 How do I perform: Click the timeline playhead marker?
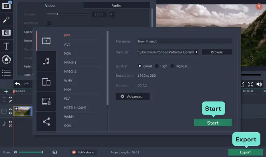[x=14, y=91]
